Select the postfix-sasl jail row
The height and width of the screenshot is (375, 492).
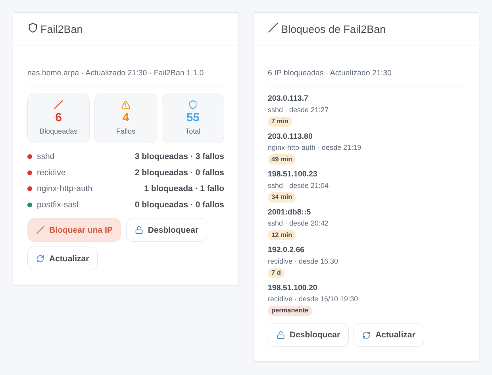point(126,205)
